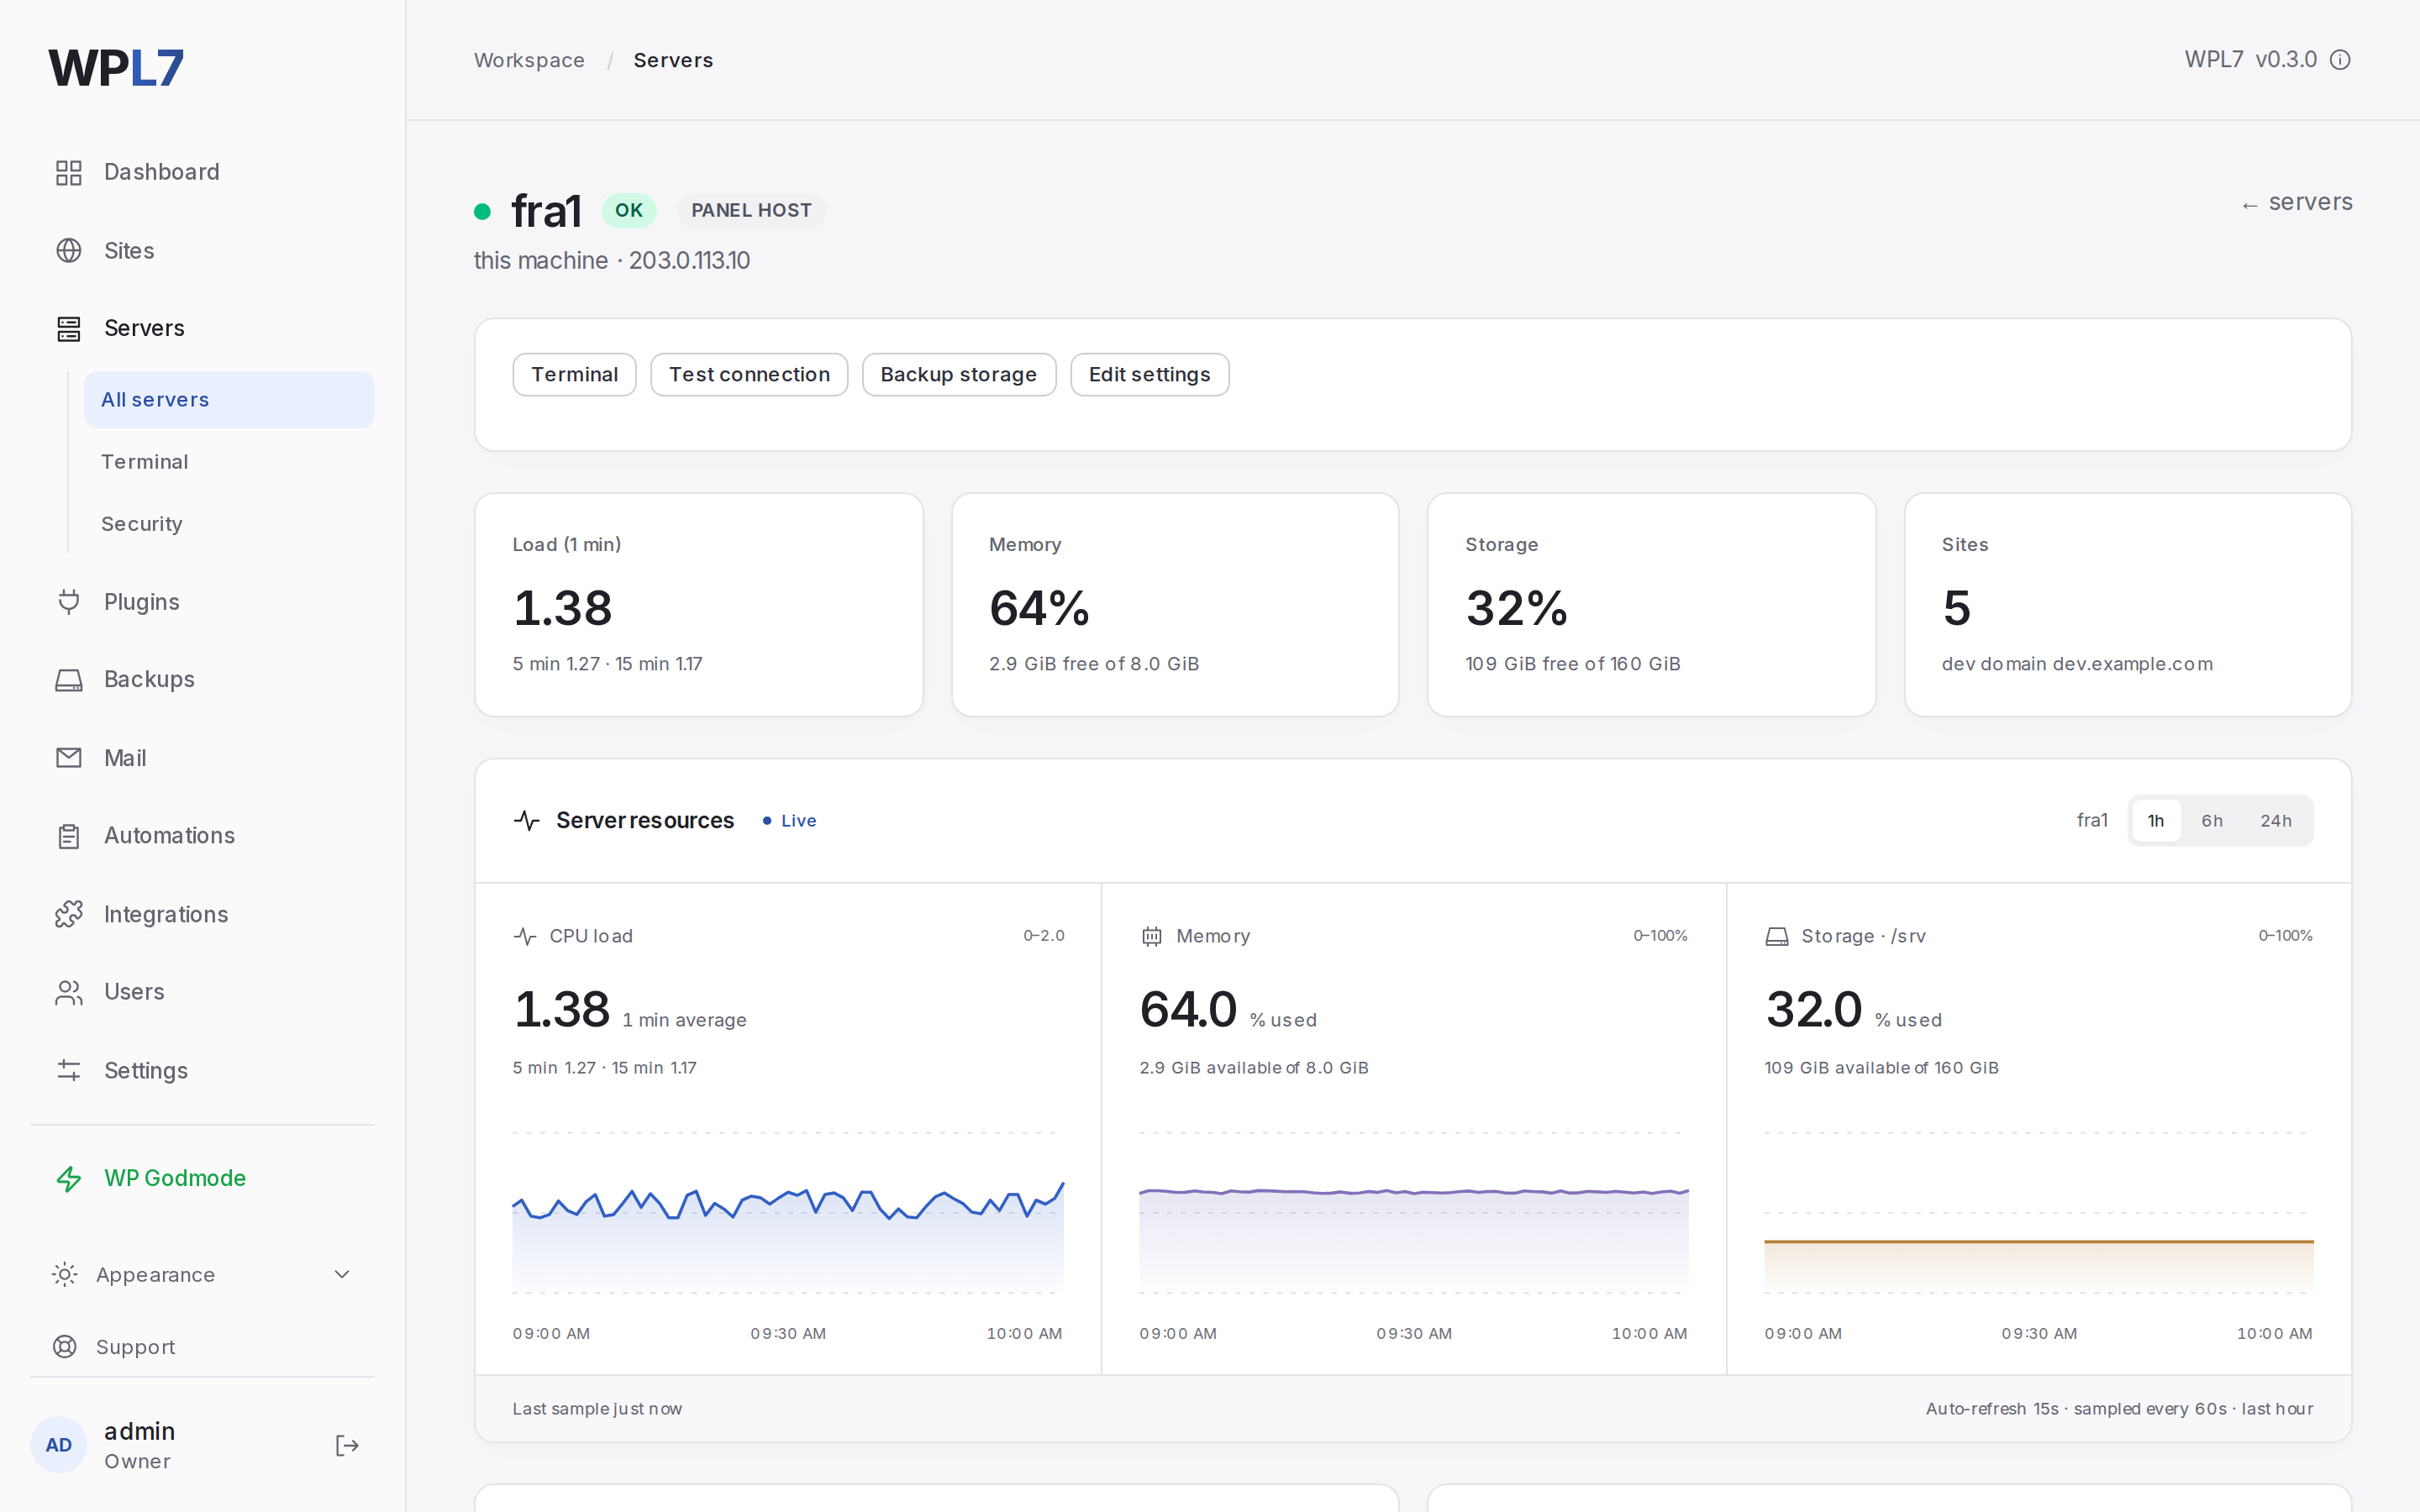2420x1512 pixels.
Task: Click the logout icon next to admin
Action: pos(347,1445)
